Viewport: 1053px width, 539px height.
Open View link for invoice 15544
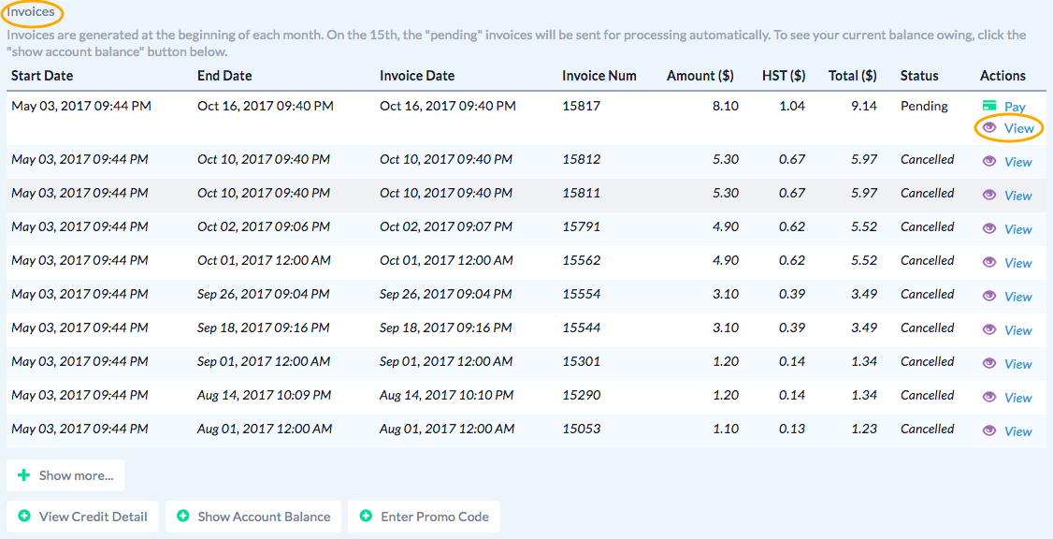click(1017, 330)
